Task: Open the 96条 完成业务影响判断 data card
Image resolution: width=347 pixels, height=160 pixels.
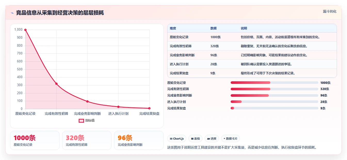Action: [139, 140]
